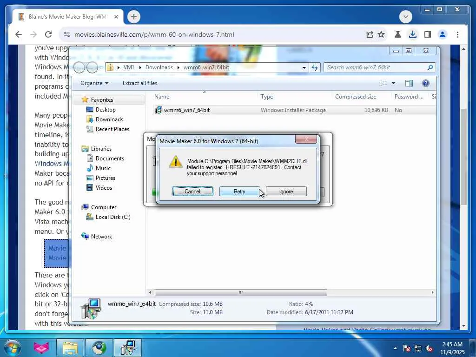Click Retry in the registration error dialog
Screen dimensions: 476x357
pos(239,192)
